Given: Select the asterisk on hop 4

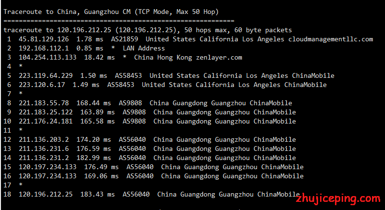Looking at the screenshot, I should [x=21, y=66].
